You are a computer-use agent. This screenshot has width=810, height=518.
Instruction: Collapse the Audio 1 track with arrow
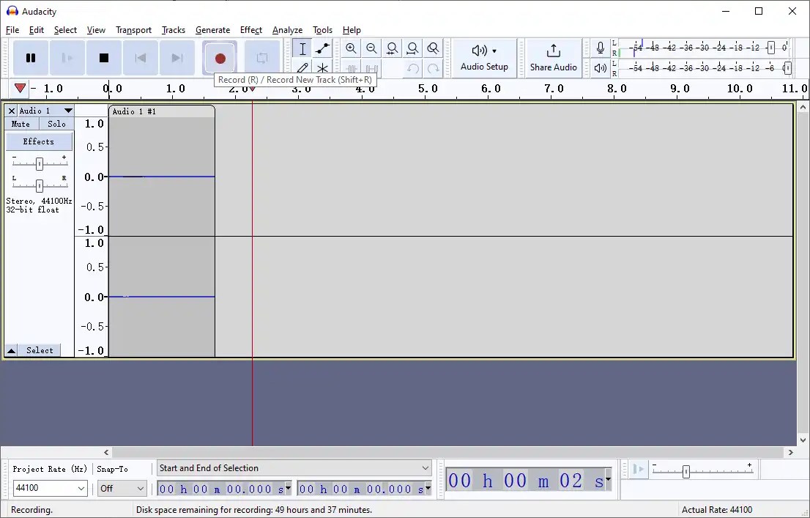(11, 350)
